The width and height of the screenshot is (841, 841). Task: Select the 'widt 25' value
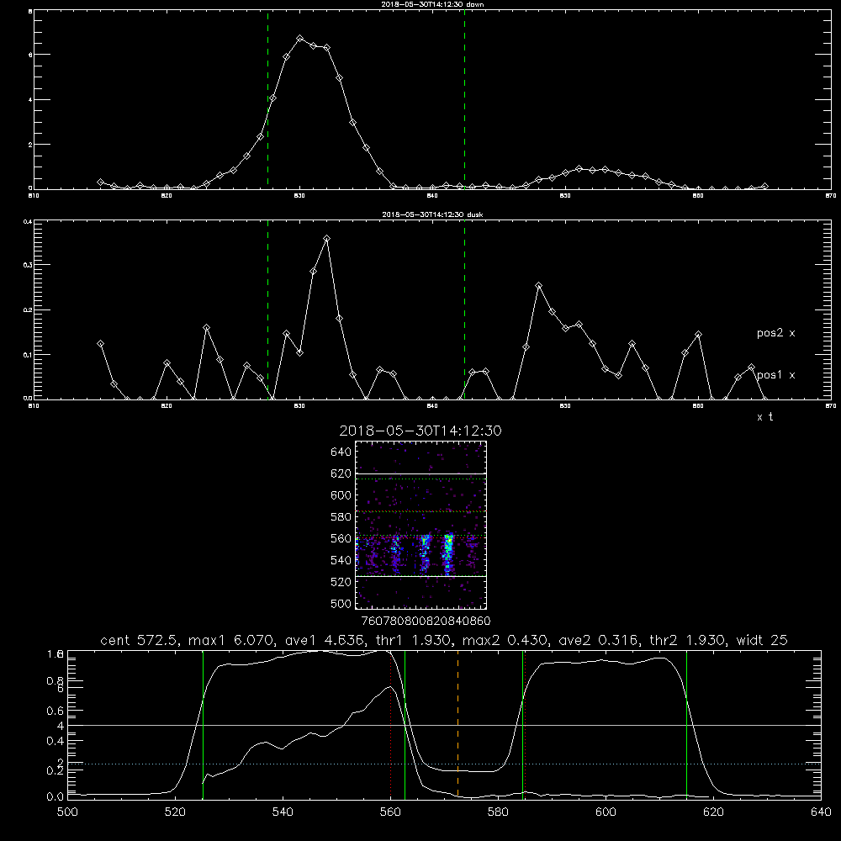click(x=762, y=640)
